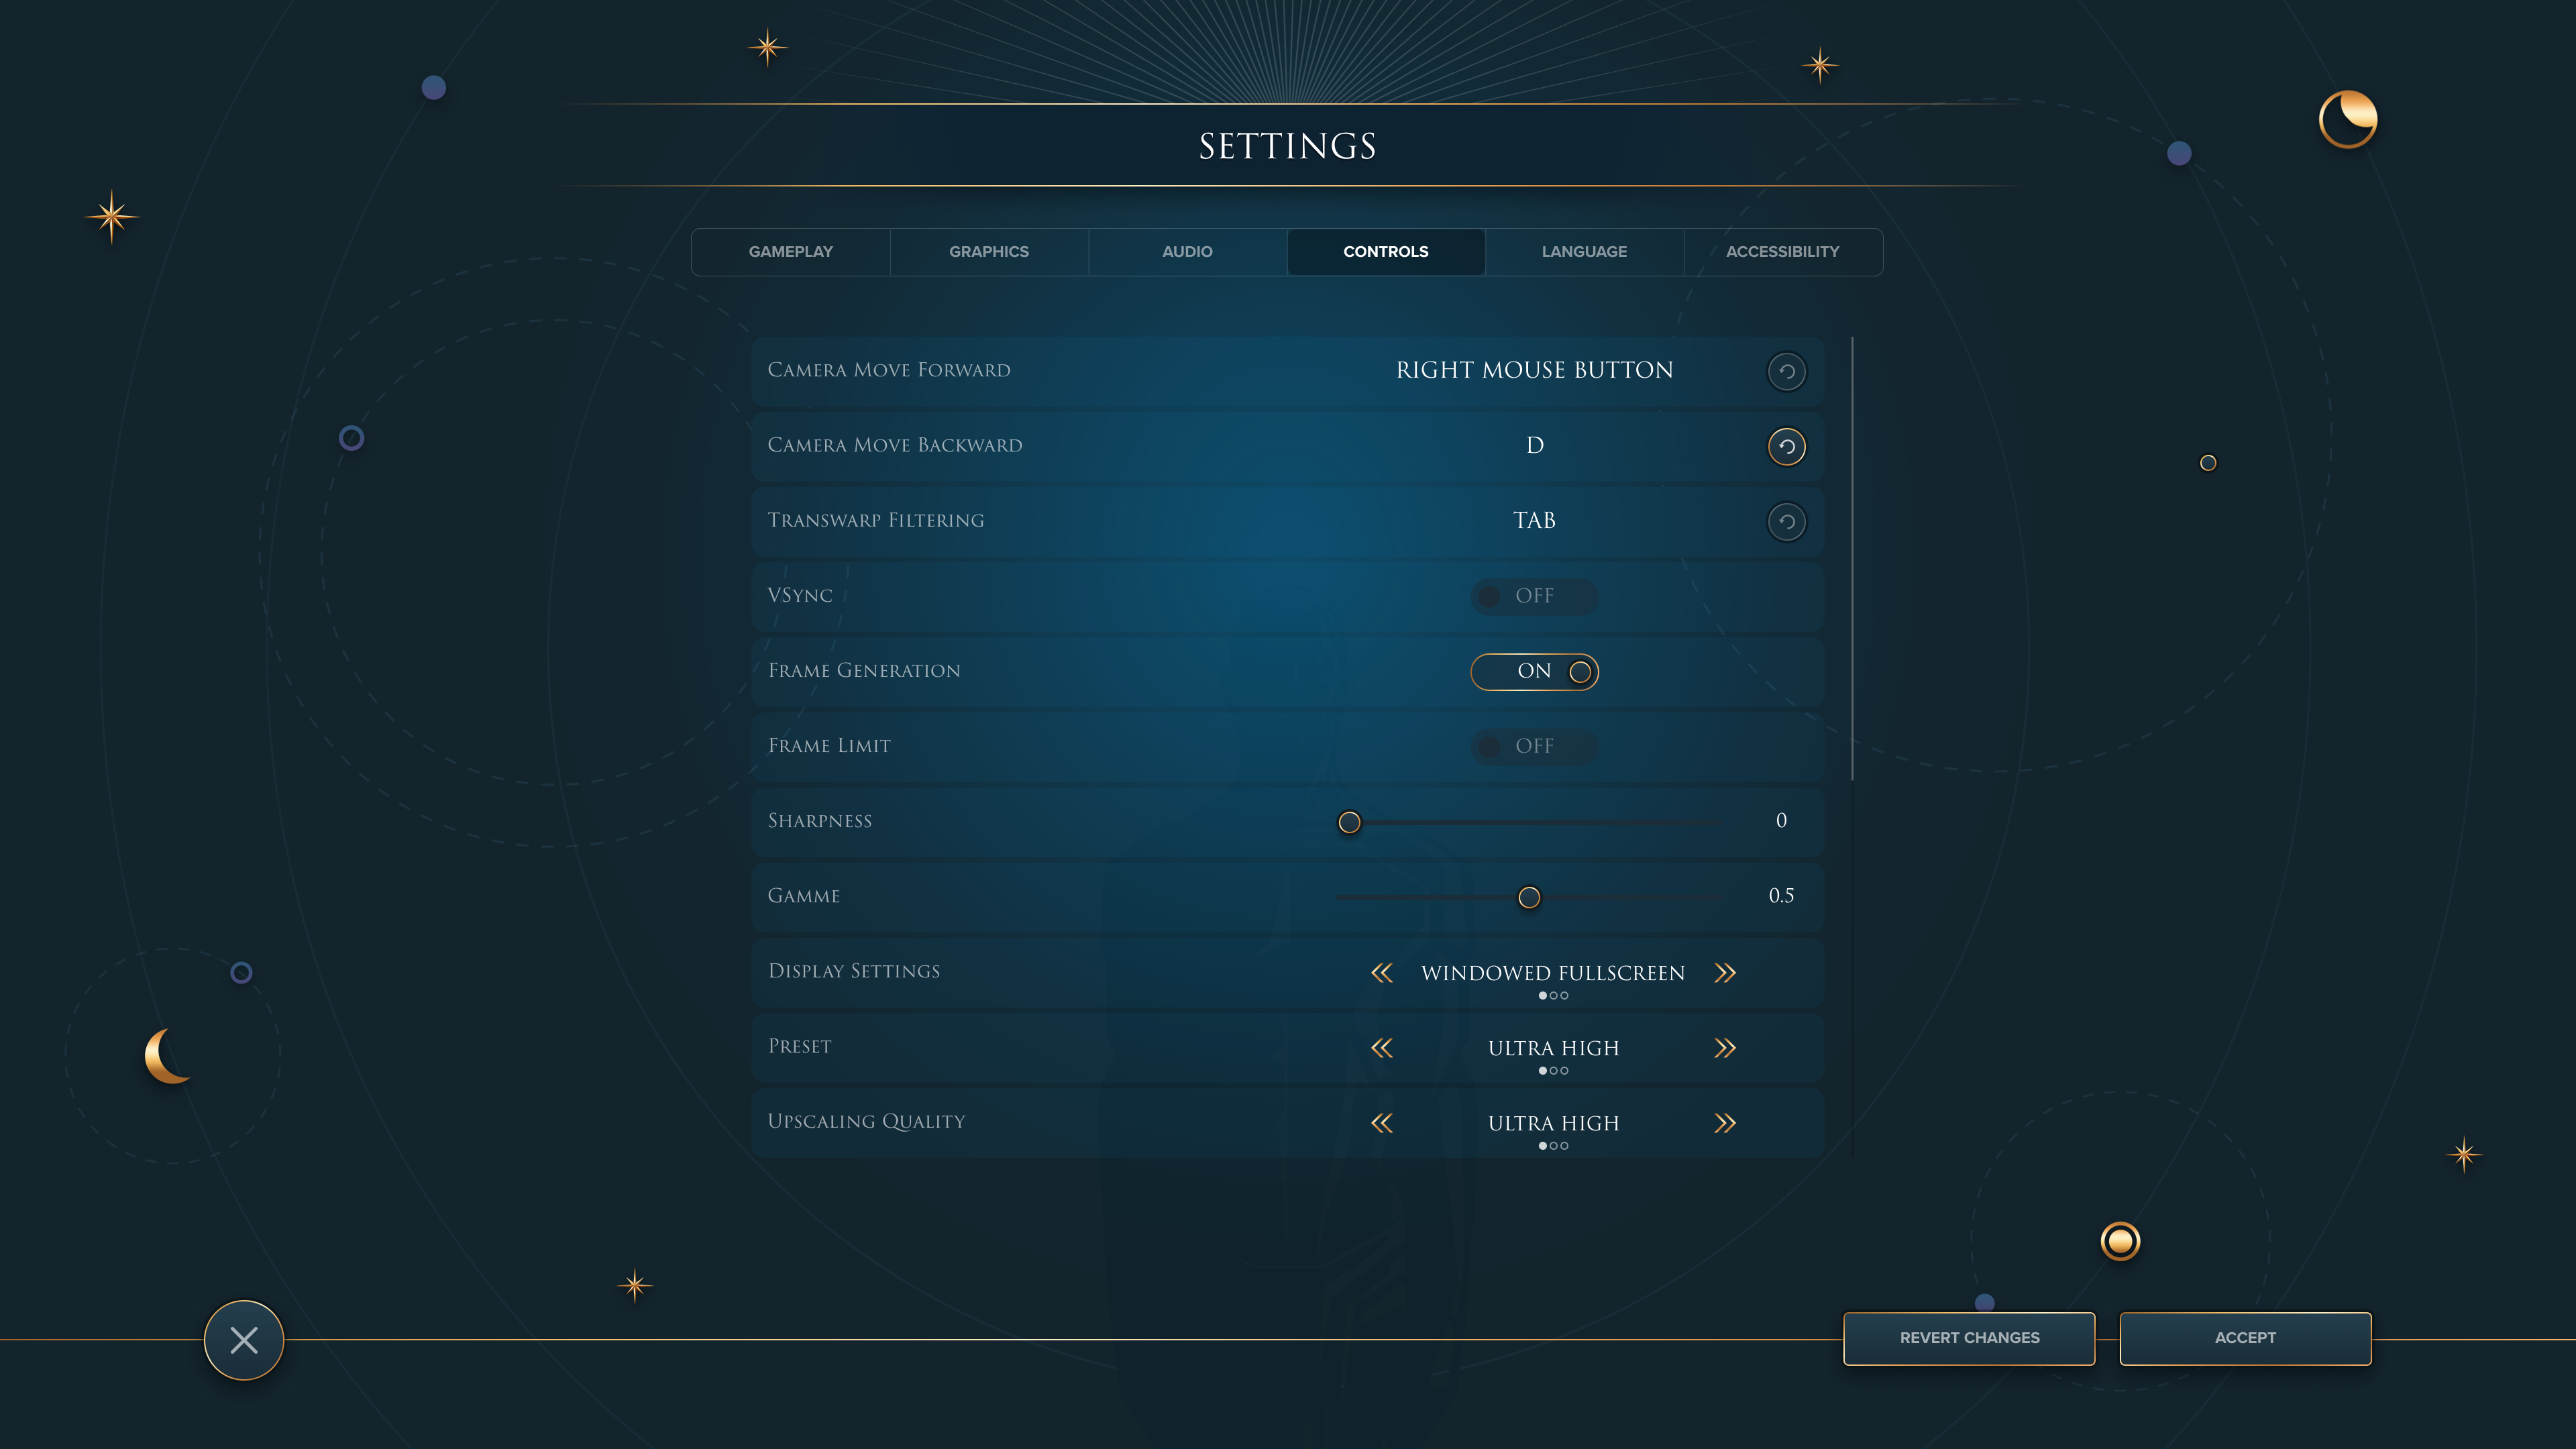
Task: Click Gamme value 0.5
Action: tap(1781, 896)
